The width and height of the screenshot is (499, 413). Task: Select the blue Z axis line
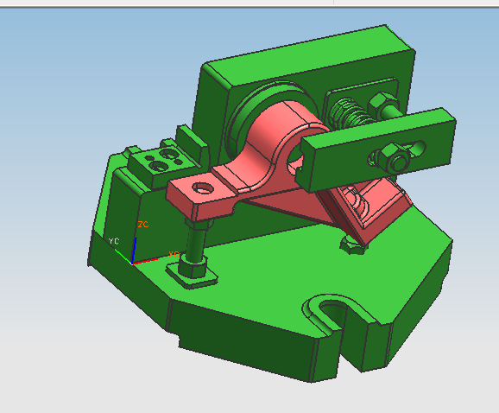pyautogui.click(x=135, y=251)
